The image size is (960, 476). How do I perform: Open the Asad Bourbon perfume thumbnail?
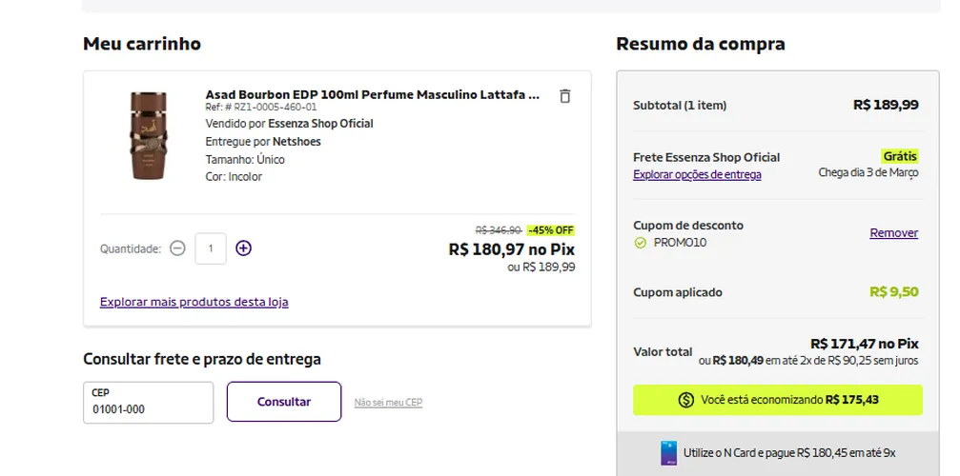click(148, 135)
